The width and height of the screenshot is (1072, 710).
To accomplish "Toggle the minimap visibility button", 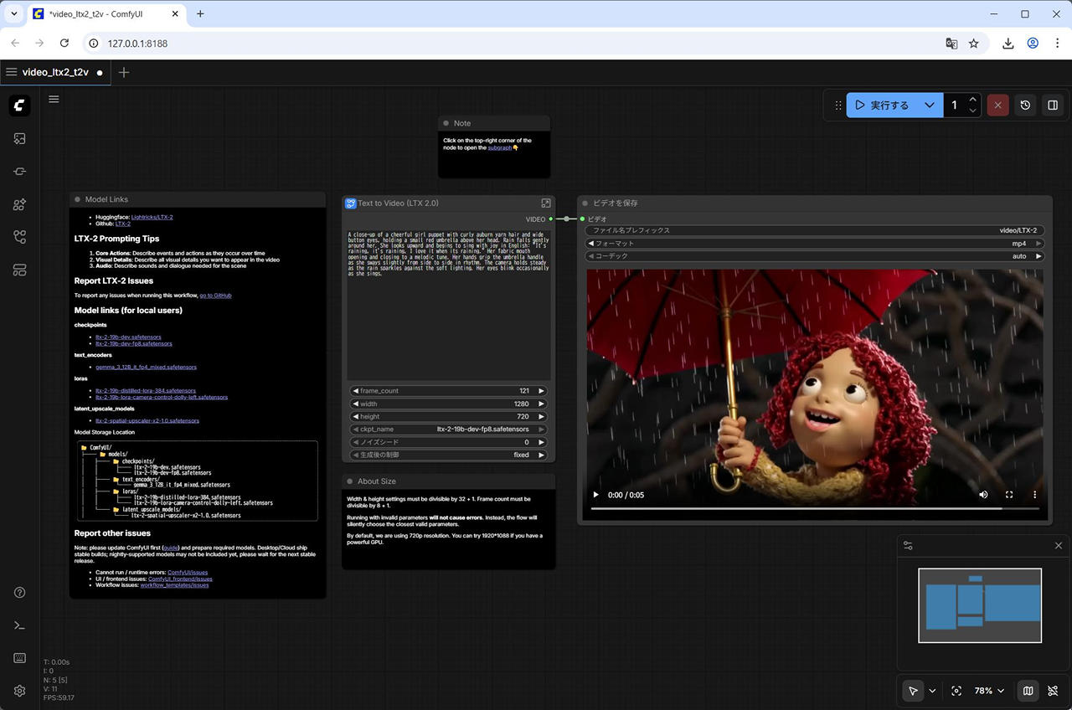I will (1028, 691).
